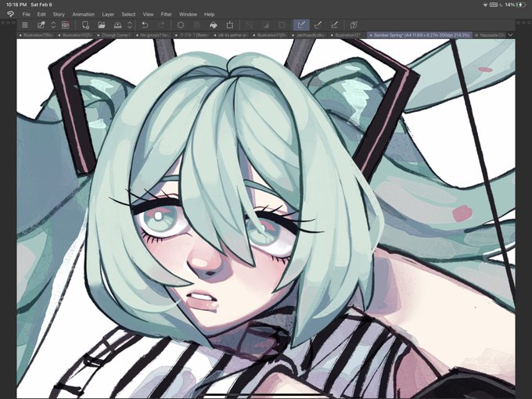This screenshot has height=399, width=532.
Task: Open the Layer menu
Action: click(x=108, y=14)
